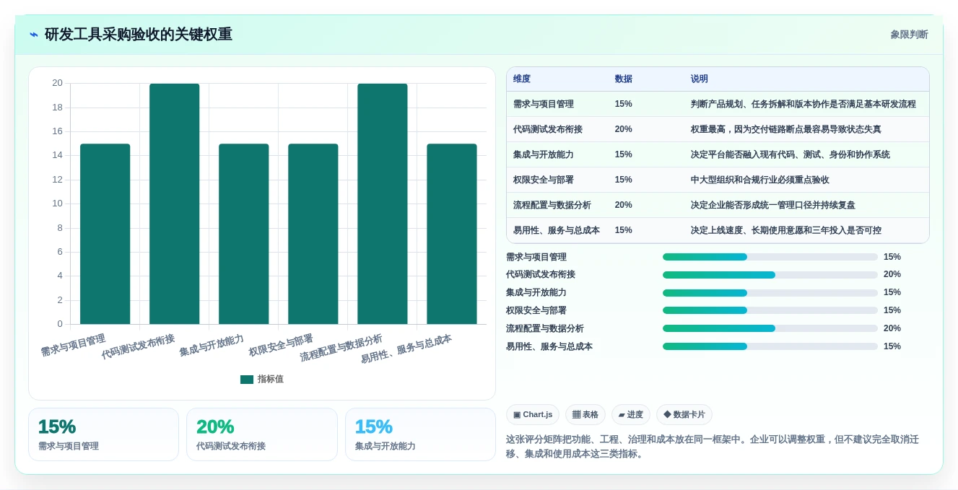Click the 指标值 legend label
Image resolution: width=958 pixels, height=490 pixels.
tap(271, 379)
